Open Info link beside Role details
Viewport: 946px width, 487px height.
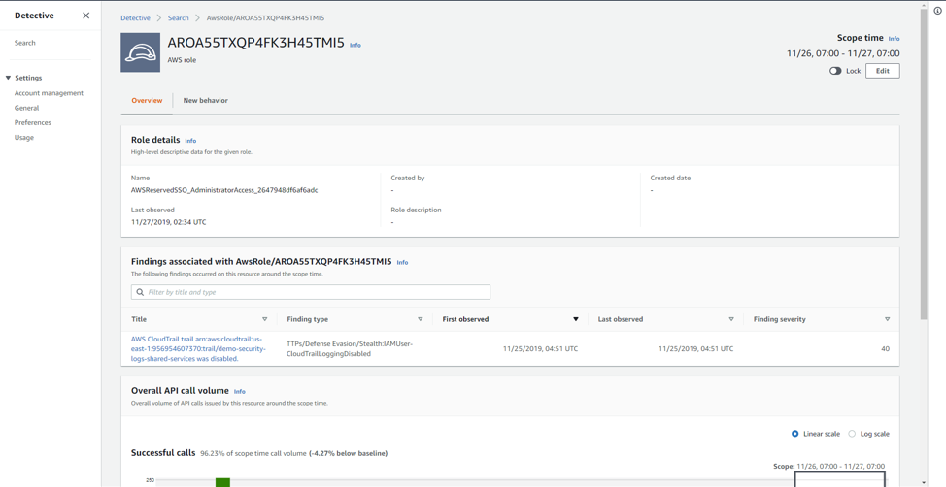click(190, 141)
